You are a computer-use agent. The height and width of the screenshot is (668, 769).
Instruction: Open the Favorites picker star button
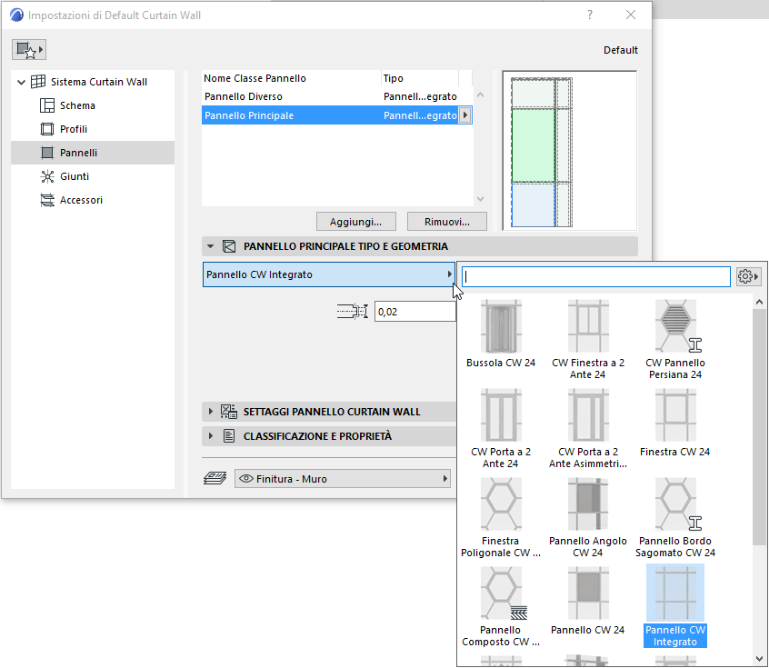(29, 50)
